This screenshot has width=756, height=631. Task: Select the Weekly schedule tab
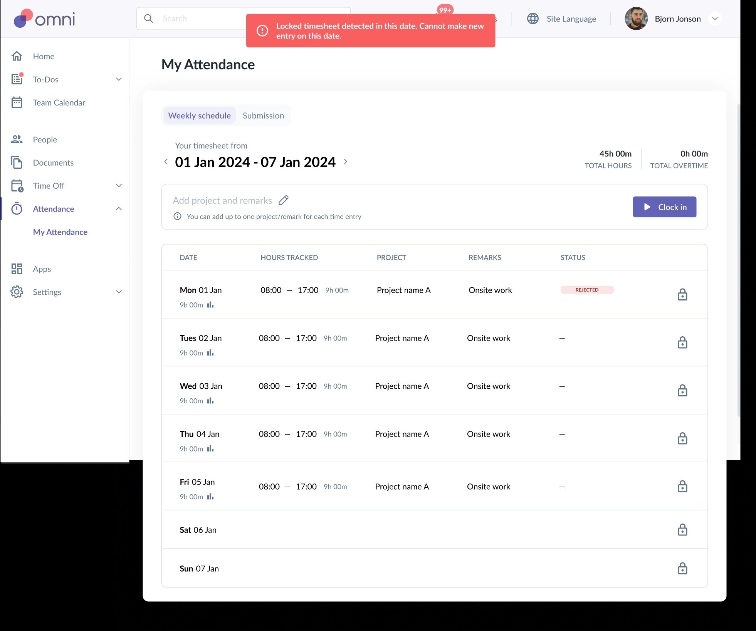point(199,116)
